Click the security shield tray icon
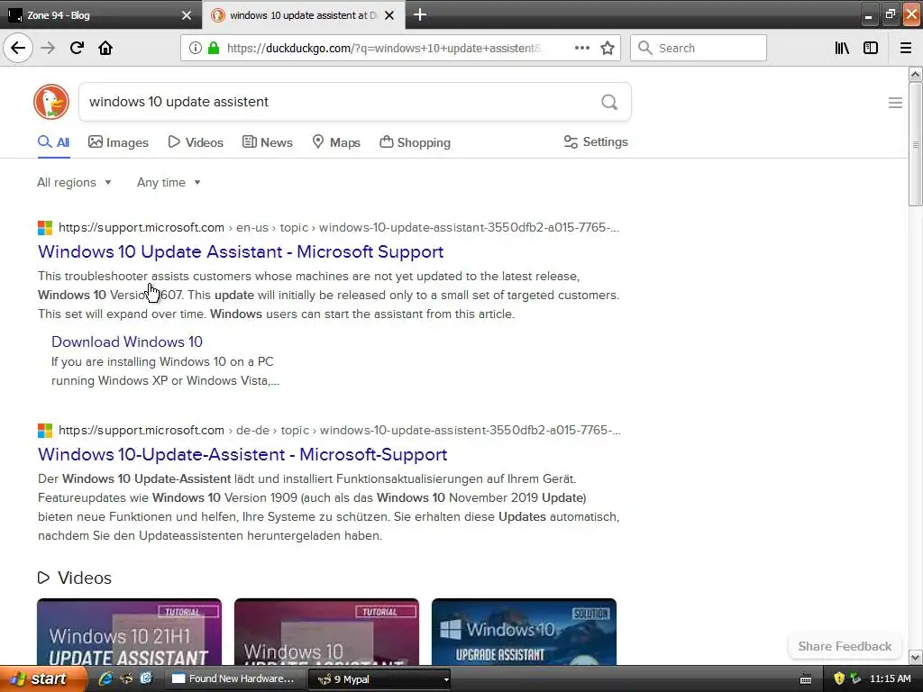Image resolution: width=923 pixels, height=692 pixels. pyautogui.click(x=839, y=679)
